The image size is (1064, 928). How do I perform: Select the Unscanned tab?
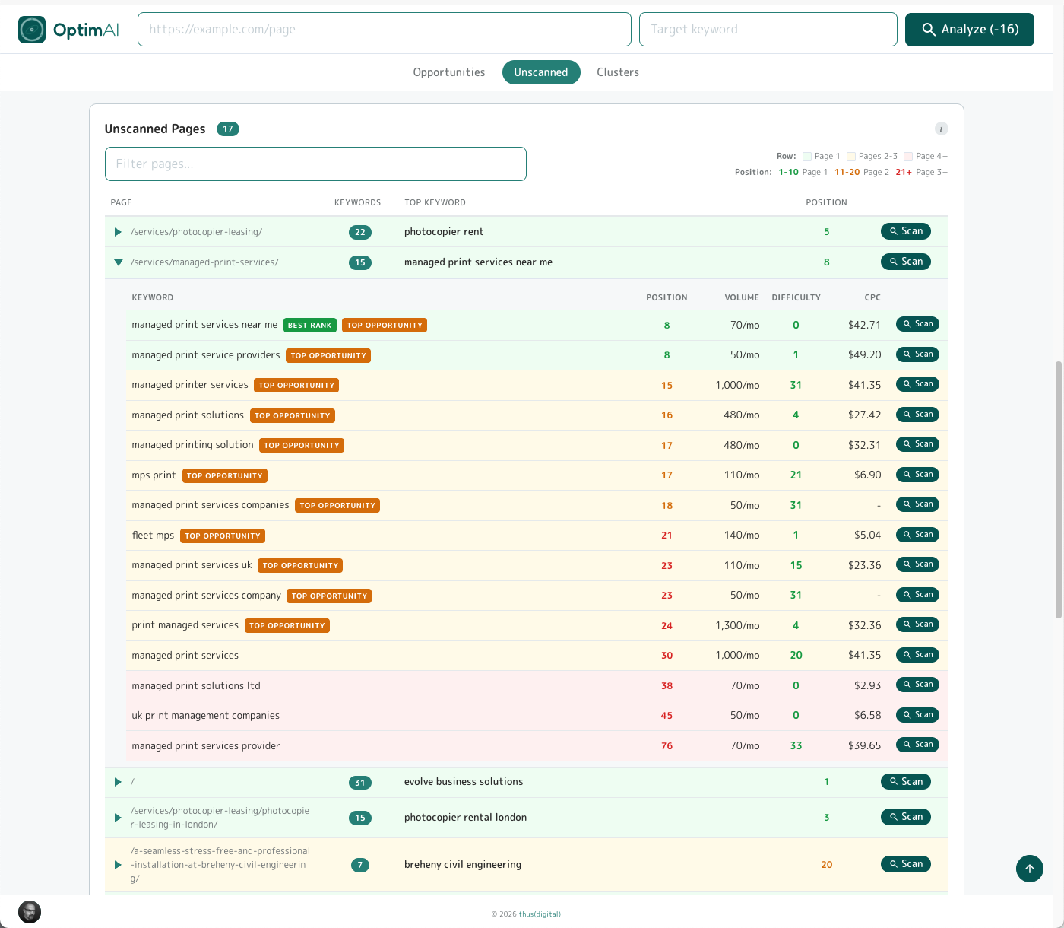click(x=541, y=72)
